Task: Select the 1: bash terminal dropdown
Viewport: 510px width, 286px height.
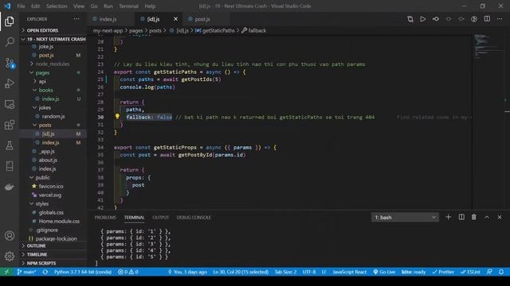Action: (x=405, y=217)
